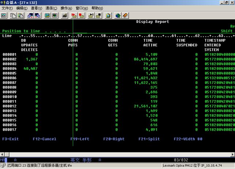Click the F20=Right function key
This screenshot has height=169, width=235.
pos(114,139)
